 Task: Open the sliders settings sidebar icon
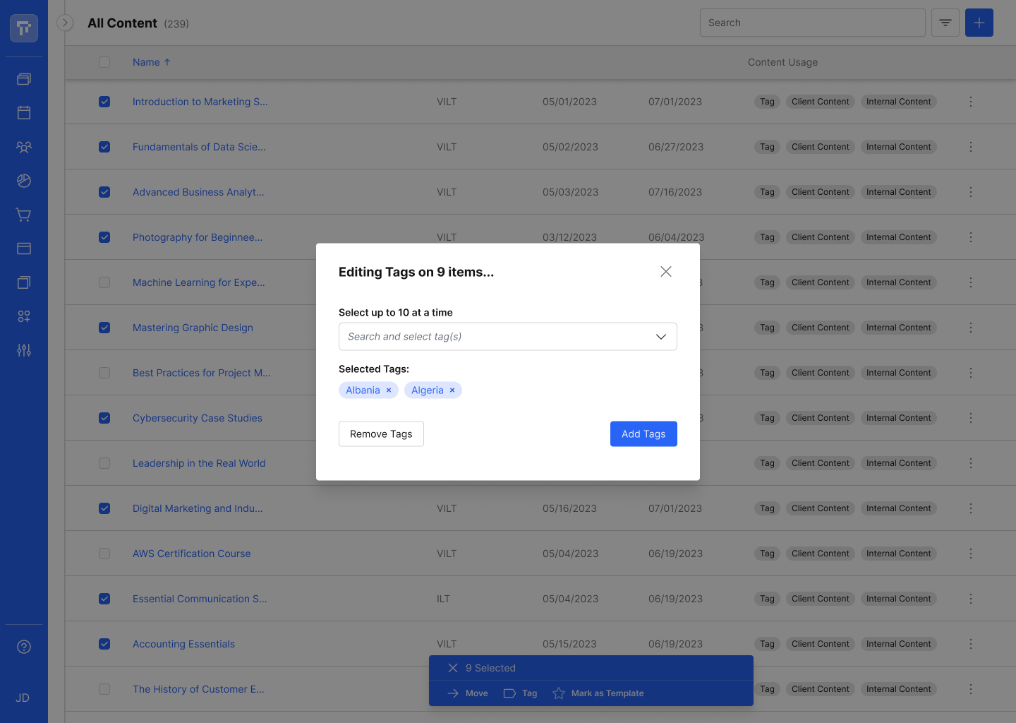tap(24, 350)
